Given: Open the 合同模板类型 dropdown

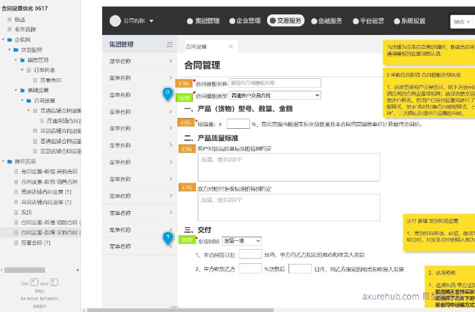Looking at the screenshot, I should coord(275,95).
